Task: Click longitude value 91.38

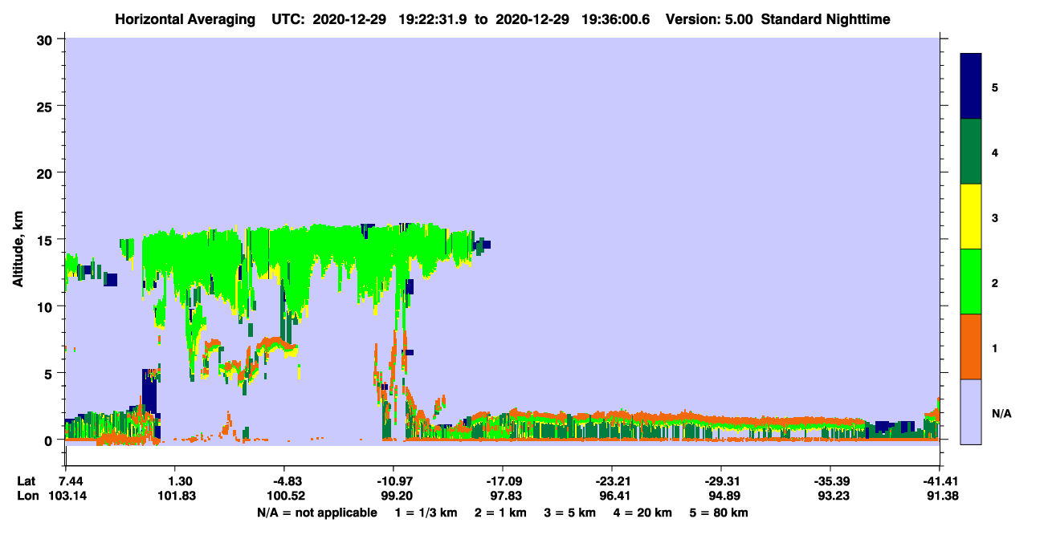Action: pos(943,496)
